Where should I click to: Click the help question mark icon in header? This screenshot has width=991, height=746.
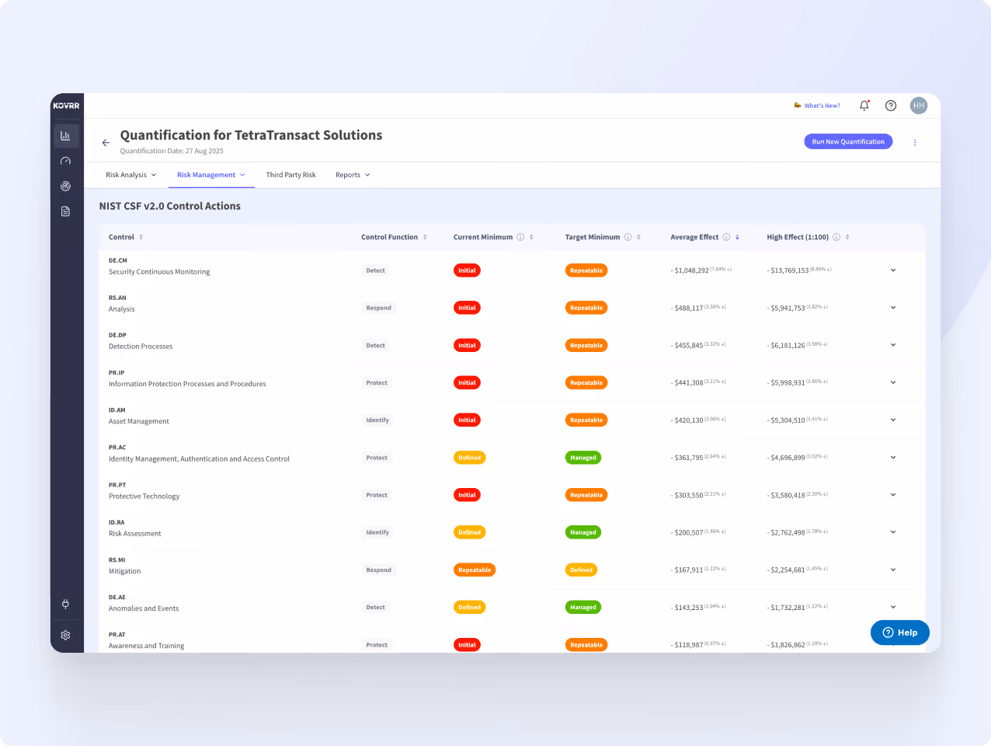[x=891, y=106]
